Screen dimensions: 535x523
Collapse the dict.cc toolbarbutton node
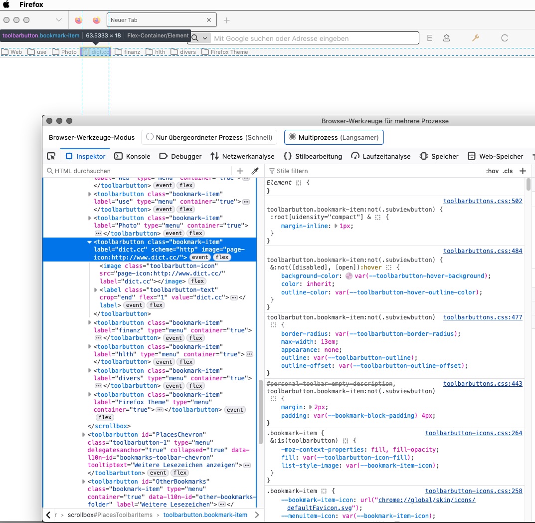[x=90, y=242]
